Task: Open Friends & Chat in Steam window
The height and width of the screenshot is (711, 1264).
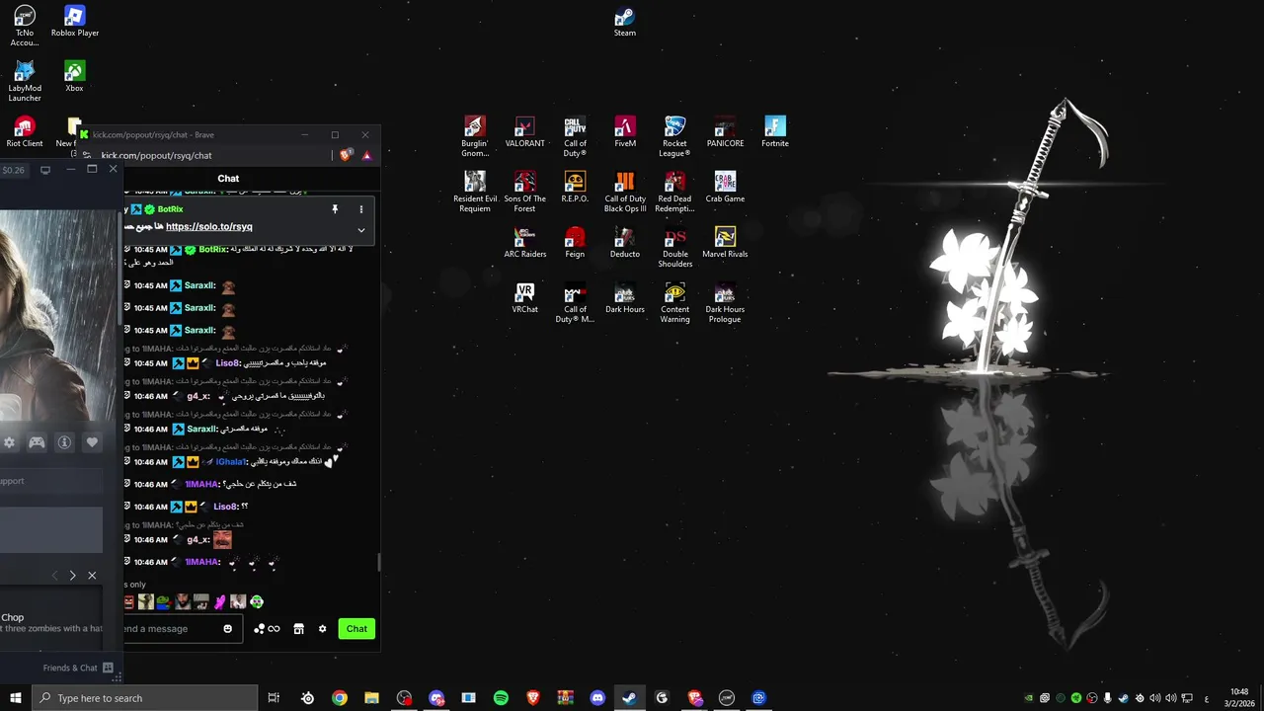Action: (79, 668)
